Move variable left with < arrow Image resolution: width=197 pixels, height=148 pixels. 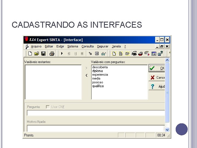pyautogui.click(x=86, y=75)
